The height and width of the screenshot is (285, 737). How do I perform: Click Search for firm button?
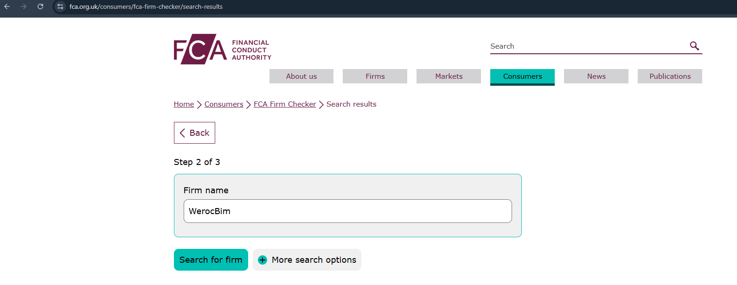coord(211,260)
